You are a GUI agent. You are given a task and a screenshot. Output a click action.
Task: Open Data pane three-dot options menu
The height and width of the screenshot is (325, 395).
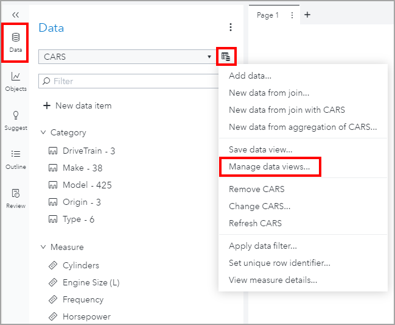[231, 27]
